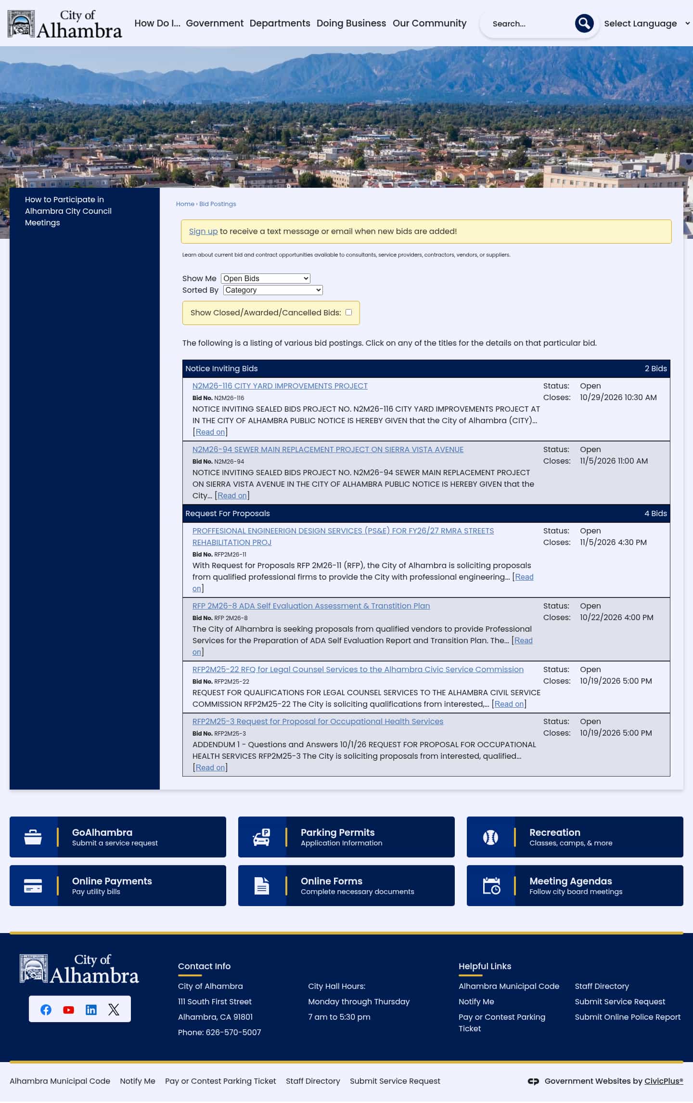The width and height of the screenshot is (693, 1103).
Task: Open the Show Me dropdown
Action: [x=266, y=278]
